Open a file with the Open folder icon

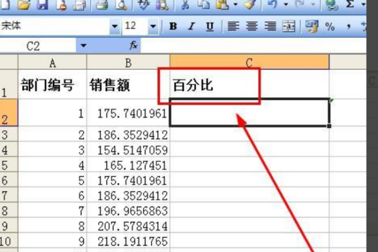24,4
